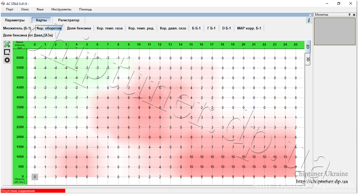Open the Окно menu
Image resolution: width=358 pixels, height=194 pixels.
(25, 9)
